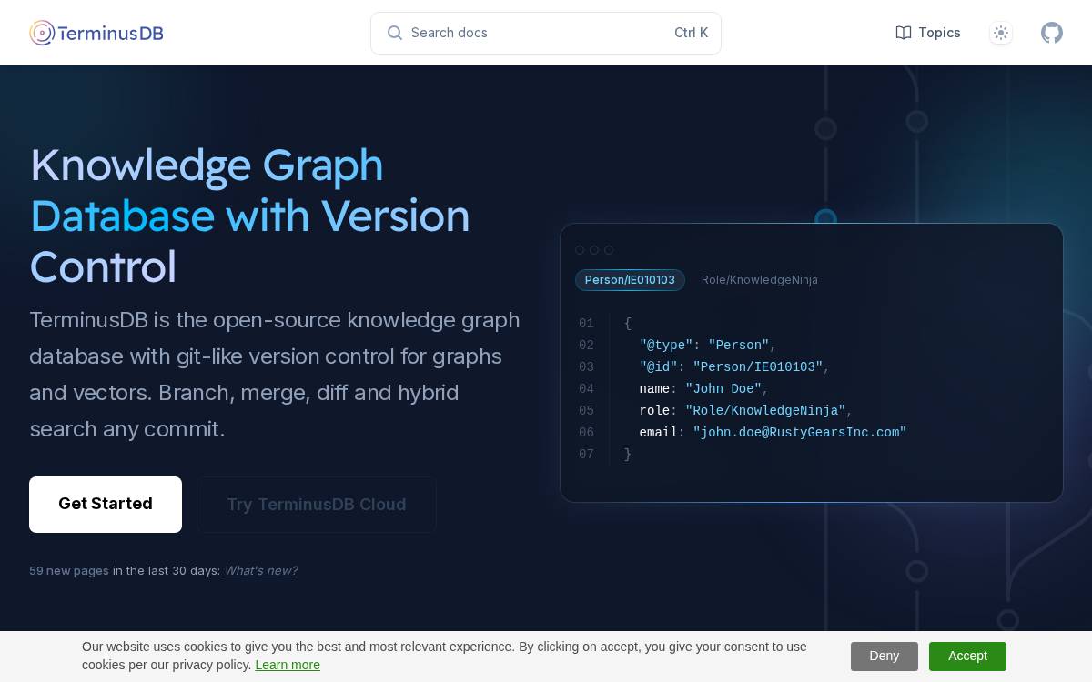Click the third window dot in code panel

pos(609,250)
